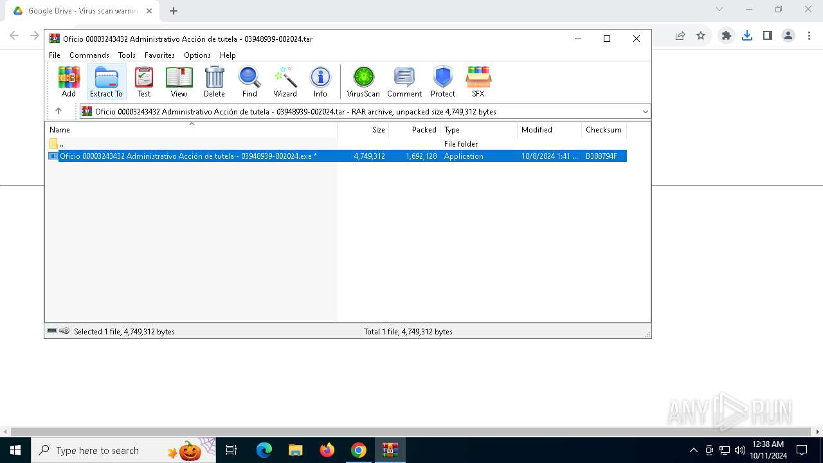Bookmark this page with the star
Image resolution: width=823 pixels, height=463 pixels.
click(701, 36)
